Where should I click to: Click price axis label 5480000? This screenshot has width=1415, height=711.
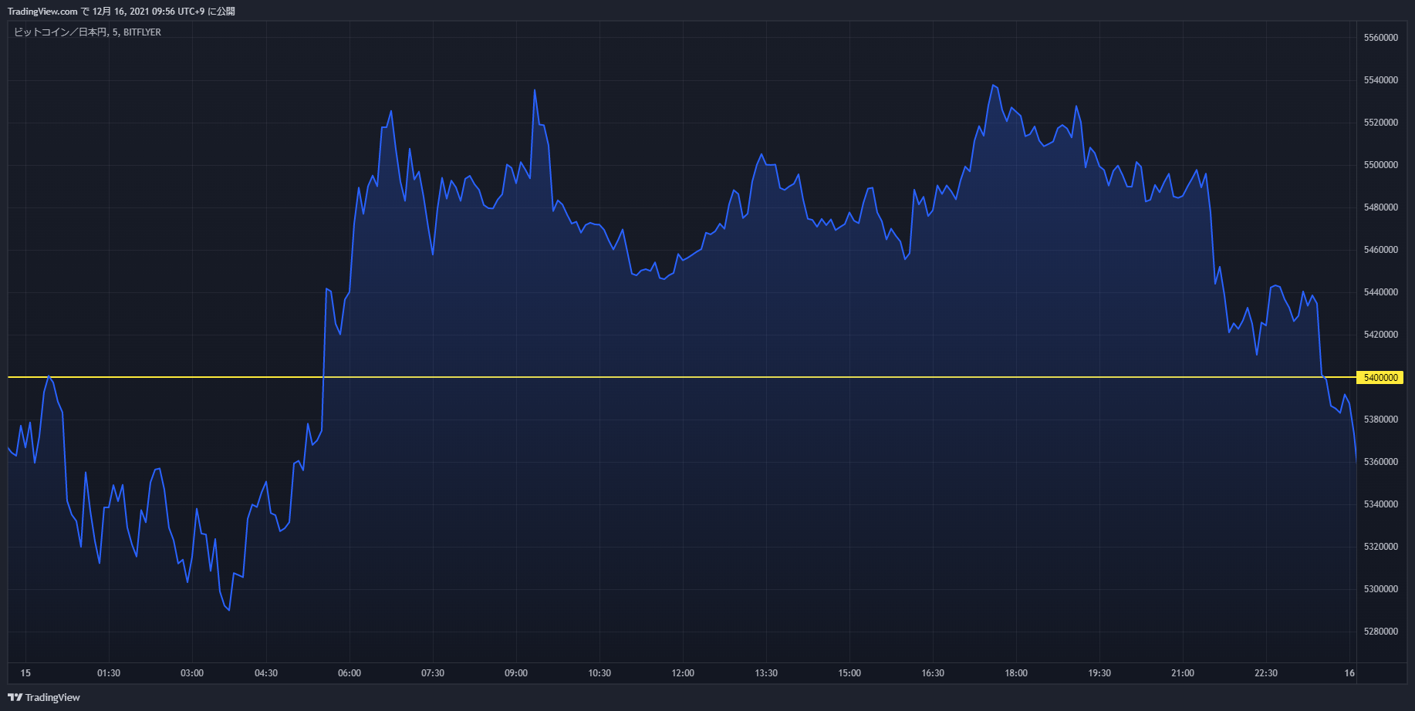1381,207
